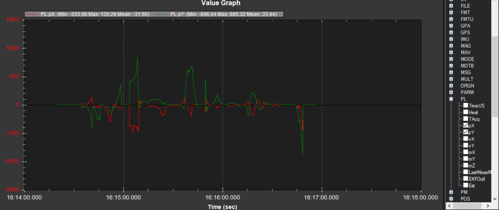The width and height of the screenshot is (499, 210).
Task: Enable the Heal checkbox
Action: pyautogui.click(x=466, y=112)
